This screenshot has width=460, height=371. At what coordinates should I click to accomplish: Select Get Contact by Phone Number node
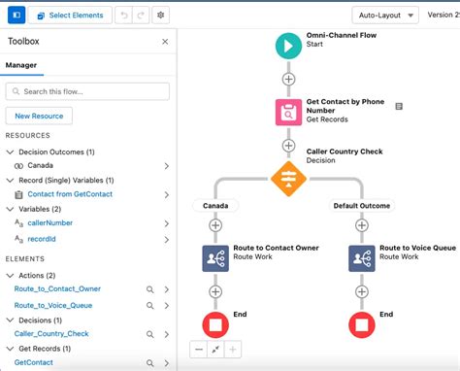tap(288, 112)
